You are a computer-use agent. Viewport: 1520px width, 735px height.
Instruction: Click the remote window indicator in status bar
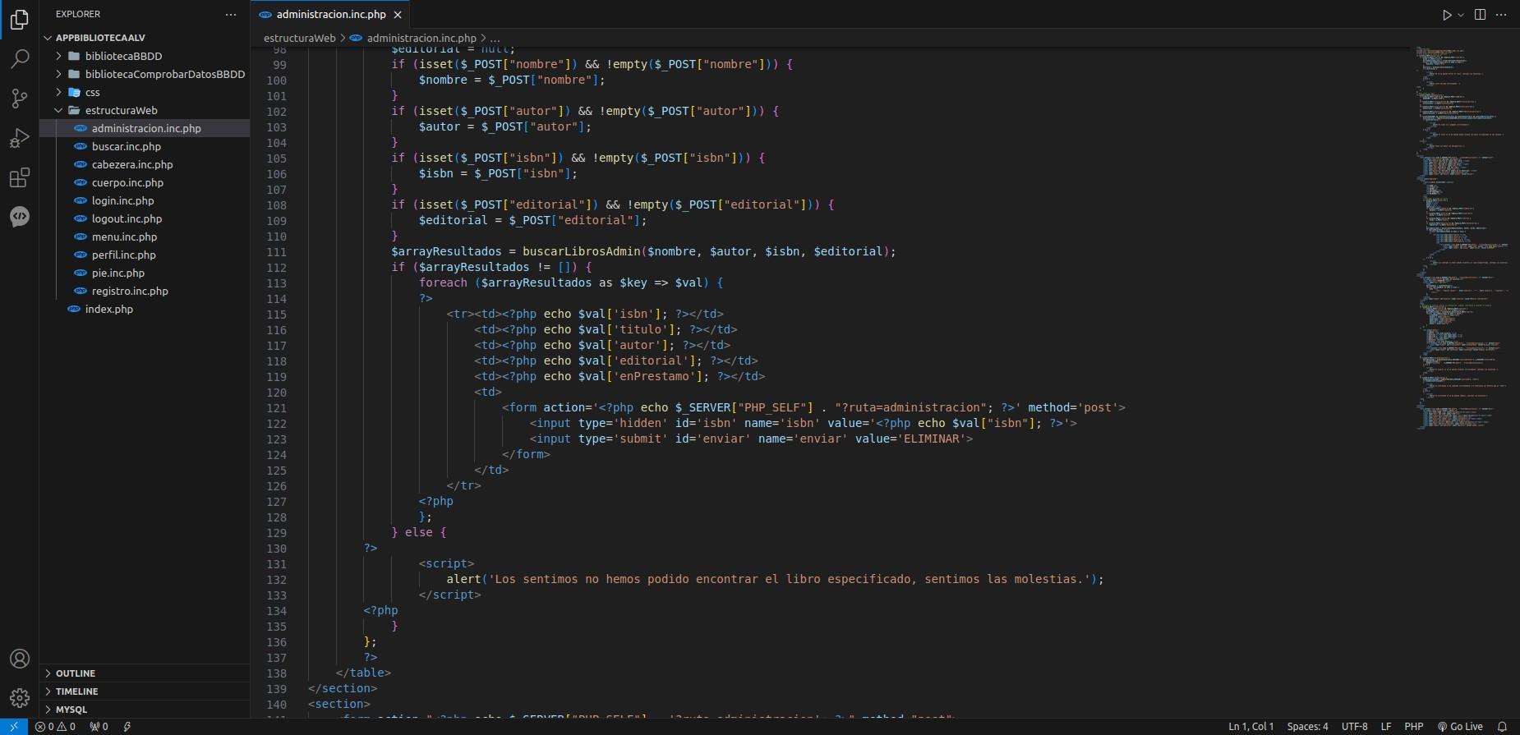coord(14,727)
